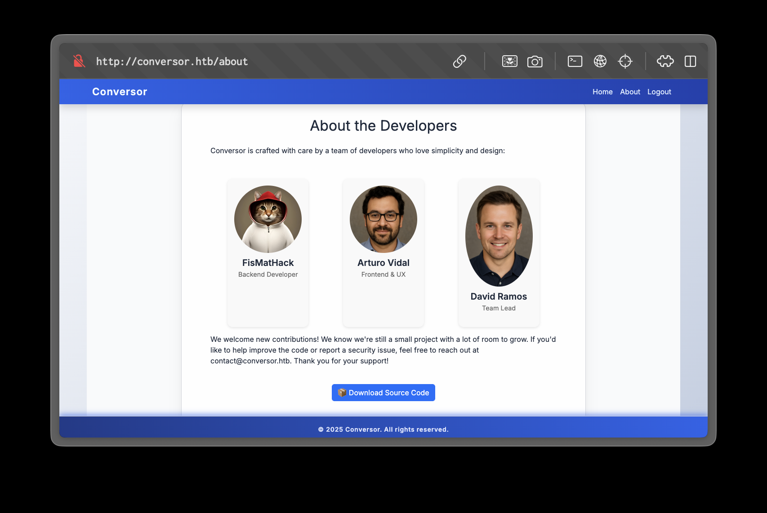Open the terminal console icon
This screenshot has width=767, height=513.
coord(575,61)
